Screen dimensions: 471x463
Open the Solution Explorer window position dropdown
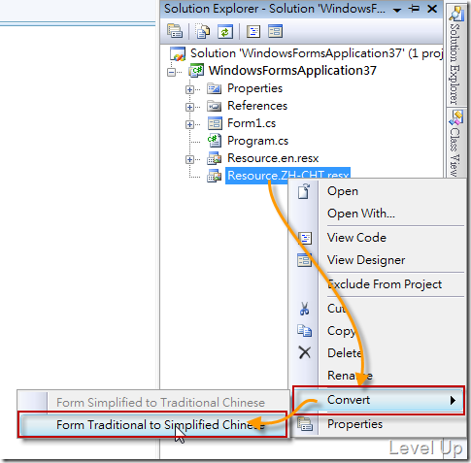click(x=397, y=10)
